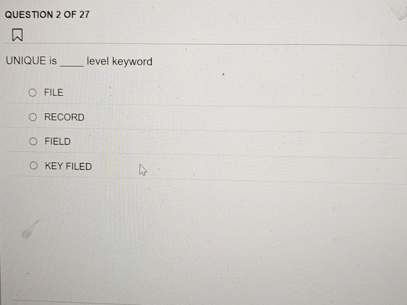
Task: Choose the KEY FILED answer option
Action: pyautogui.click(x=33, y=166)
